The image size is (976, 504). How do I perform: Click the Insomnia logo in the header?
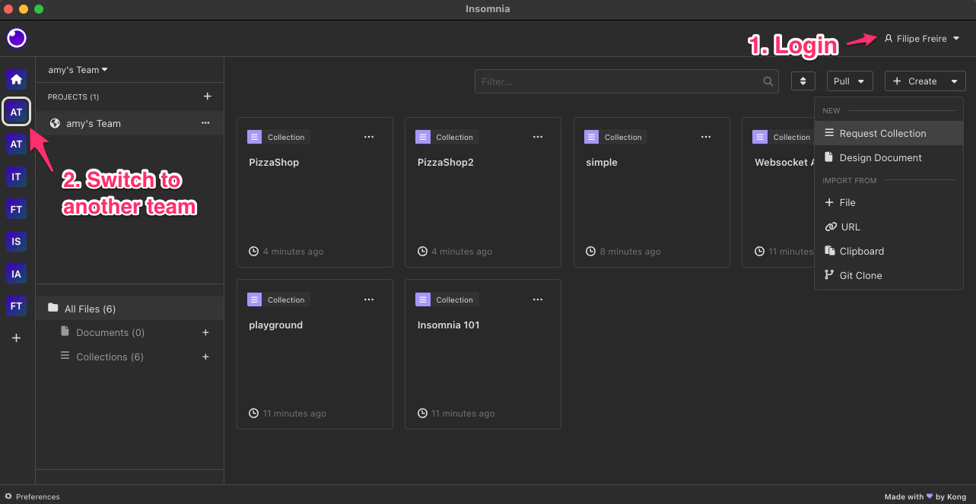click(17, 38)
